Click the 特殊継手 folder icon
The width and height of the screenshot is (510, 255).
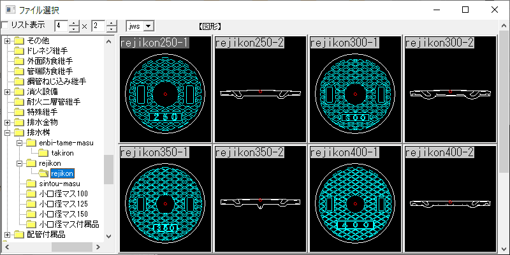[19, 112]
